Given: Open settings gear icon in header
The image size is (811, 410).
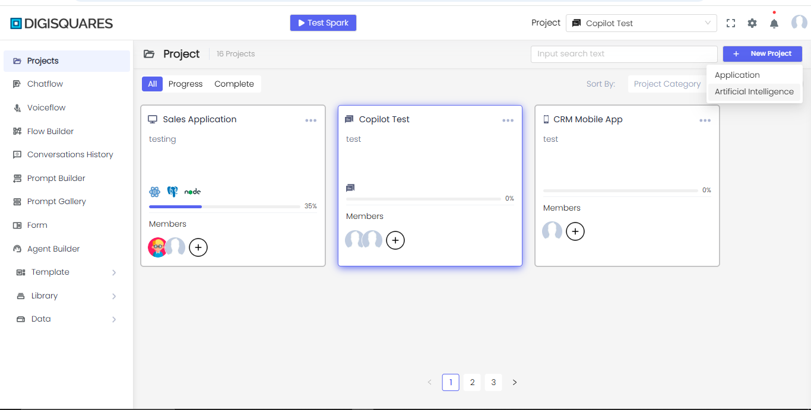Looking at the screenshot, I should 752,23.
